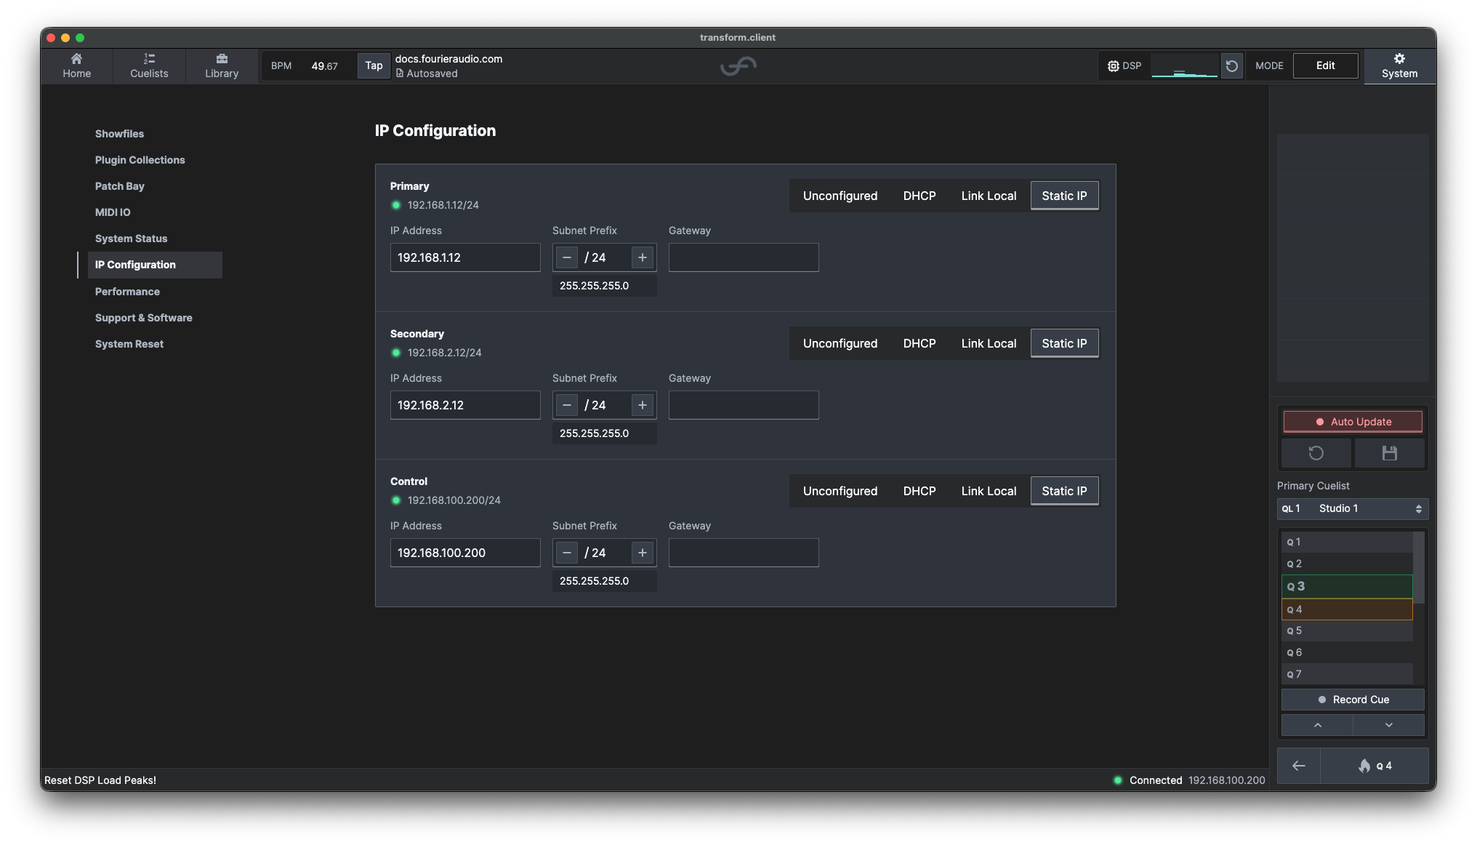Open Patch Bay in the sidebar
The image size is (1477, 845).
click(120, 186)
